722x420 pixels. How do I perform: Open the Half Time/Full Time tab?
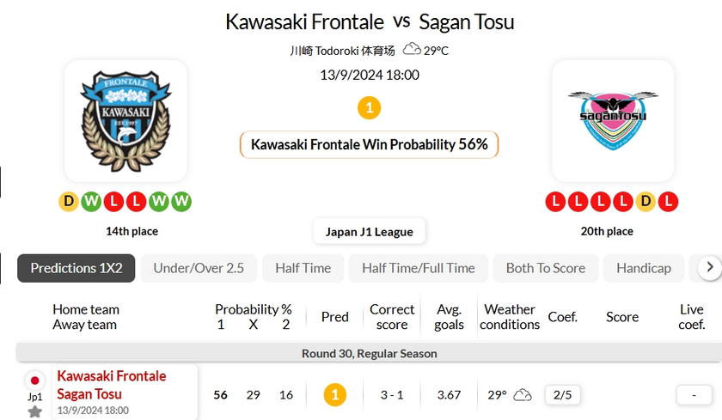coord(418,268)
